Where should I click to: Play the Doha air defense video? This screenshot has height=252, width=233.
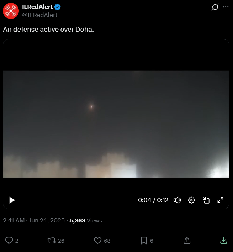(x=12, y=200)
